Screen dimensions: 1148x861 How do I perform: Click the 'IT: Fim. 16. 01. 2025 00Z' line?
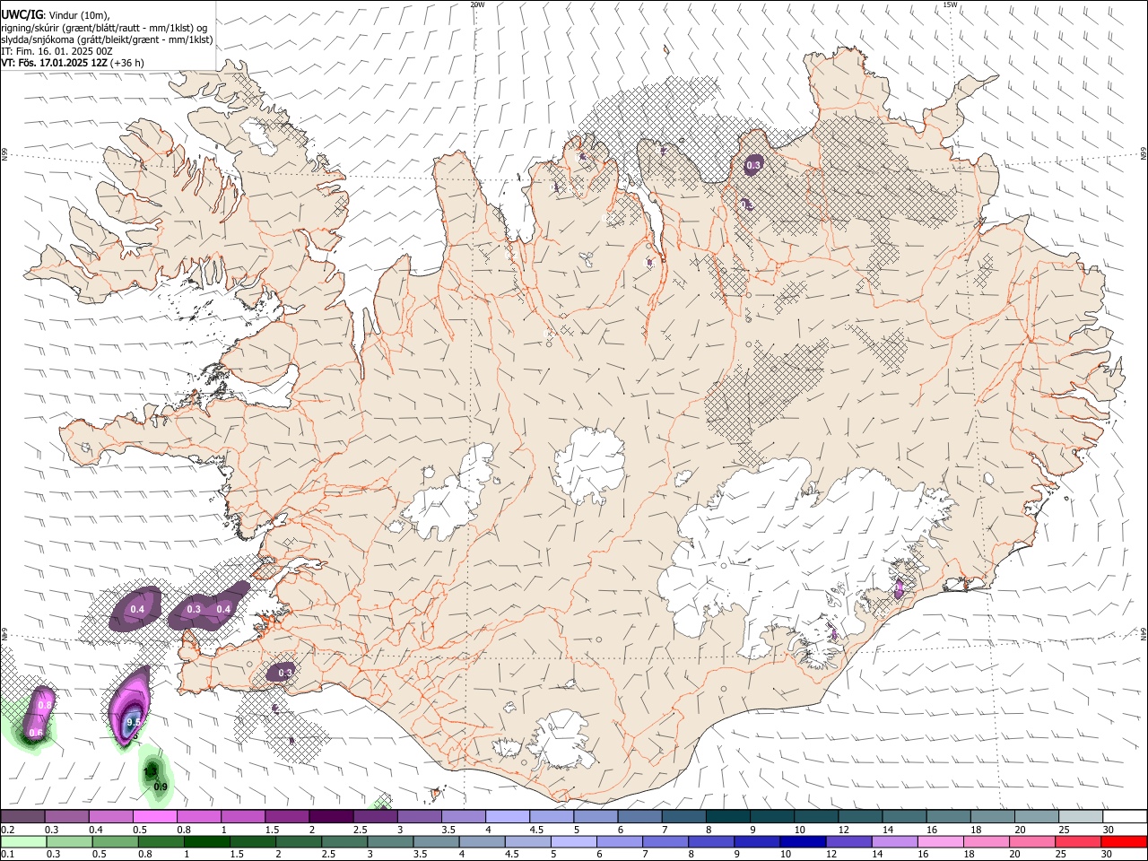(x=57, y=51)
